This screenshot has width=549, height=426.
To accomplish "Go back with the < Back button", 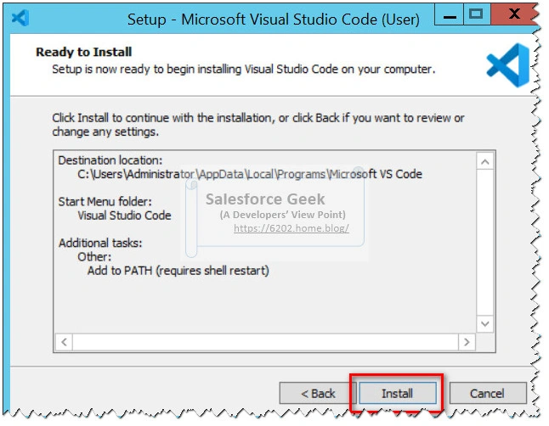I will click(318, 393).
